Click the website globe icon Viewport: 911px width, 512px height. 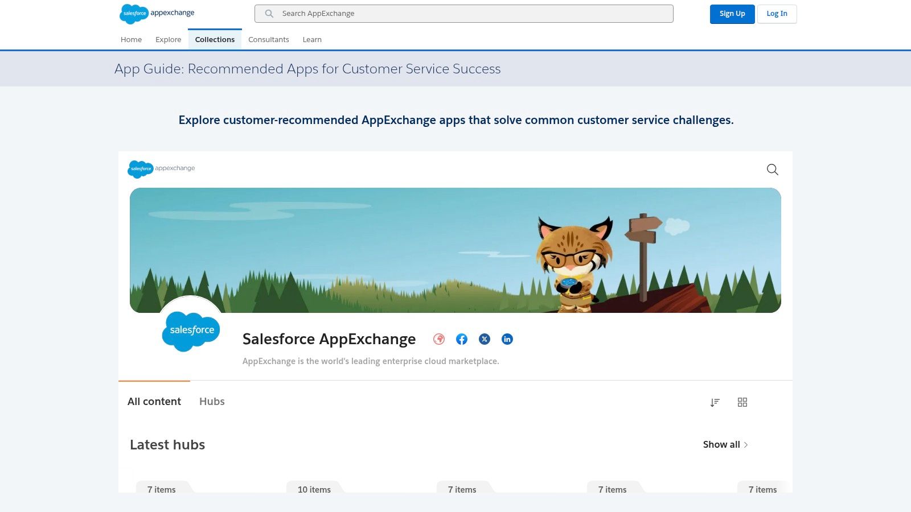point(438,338)
